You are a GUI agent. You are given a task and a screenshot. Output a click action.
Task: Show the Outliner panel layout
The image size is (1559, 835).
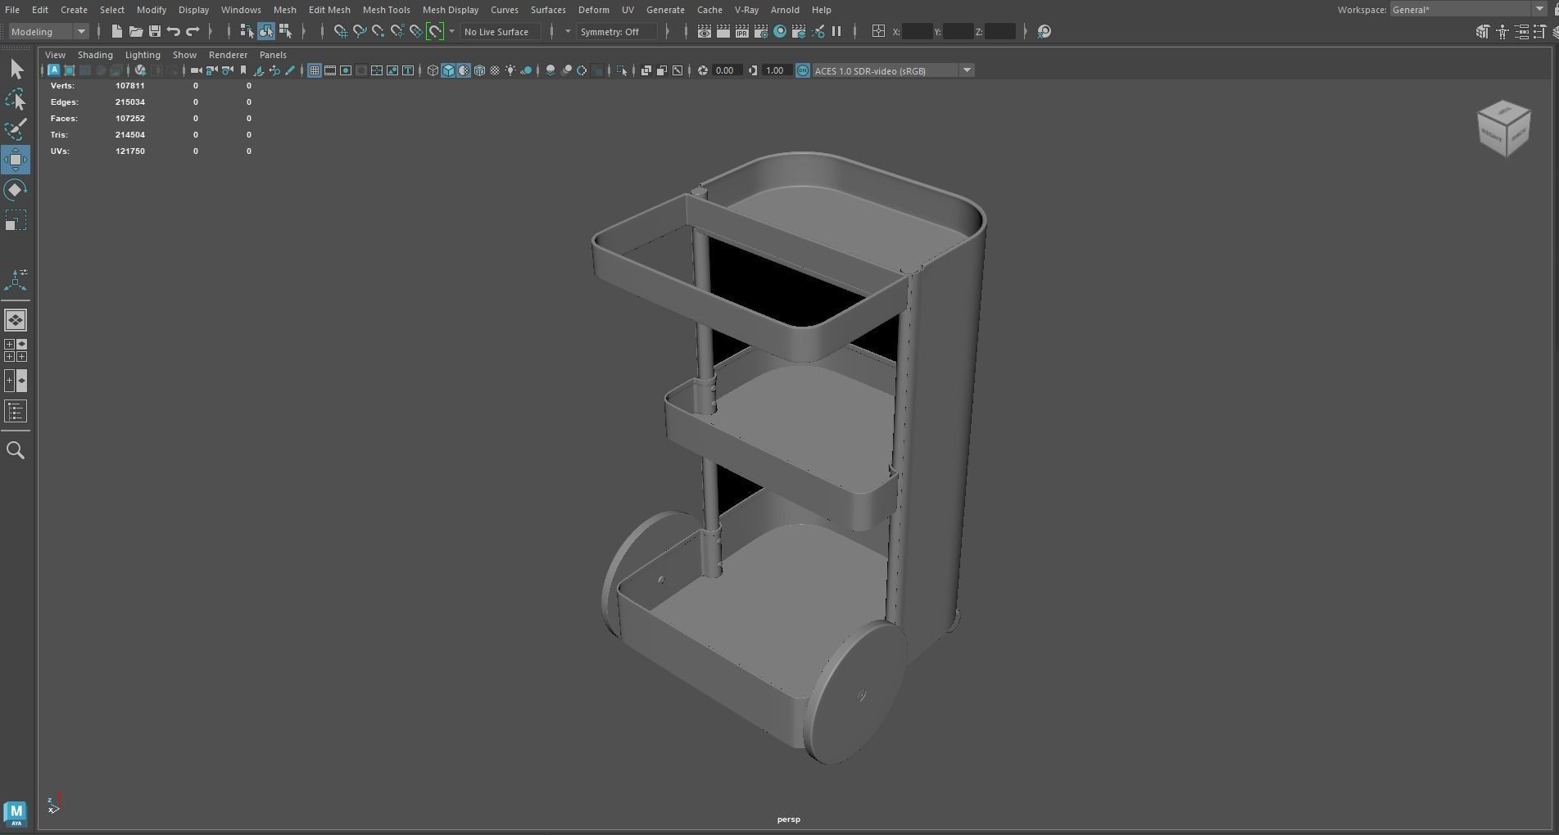coord(16,411)
